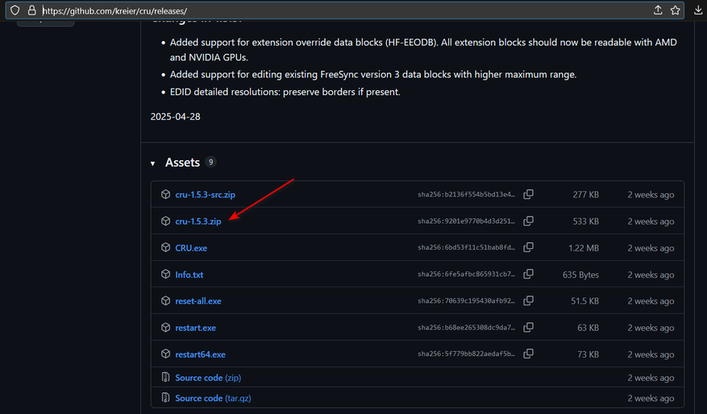Open the browser downloads arrow icon
Viewport: 707px width, 414px height.
click(698, 10)
